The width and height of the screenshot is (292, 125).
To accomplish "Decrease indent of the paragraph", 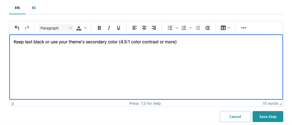I will pyautogui.click(x=198, y=28).
